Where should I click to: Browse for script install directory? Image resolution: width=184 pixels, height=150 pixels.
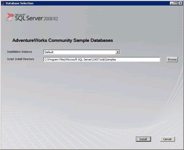(172, 59)
